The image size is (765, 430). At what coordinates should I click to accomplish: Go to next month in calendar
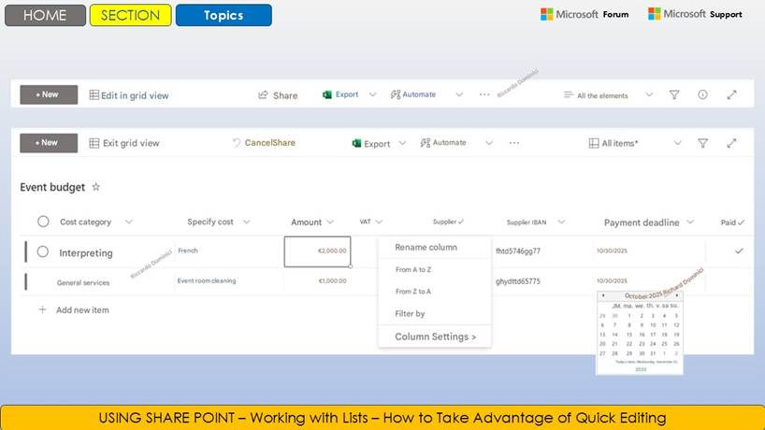pos(677,295)
